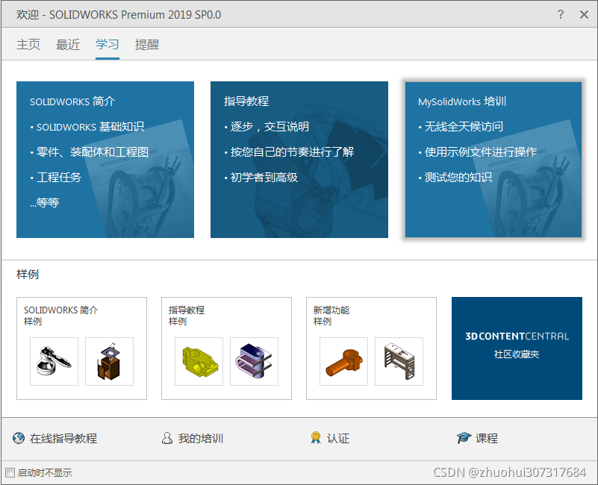Click the 使用示例文件进行操作 bullet text
598x485 pixels.
[x=481, y=152]
